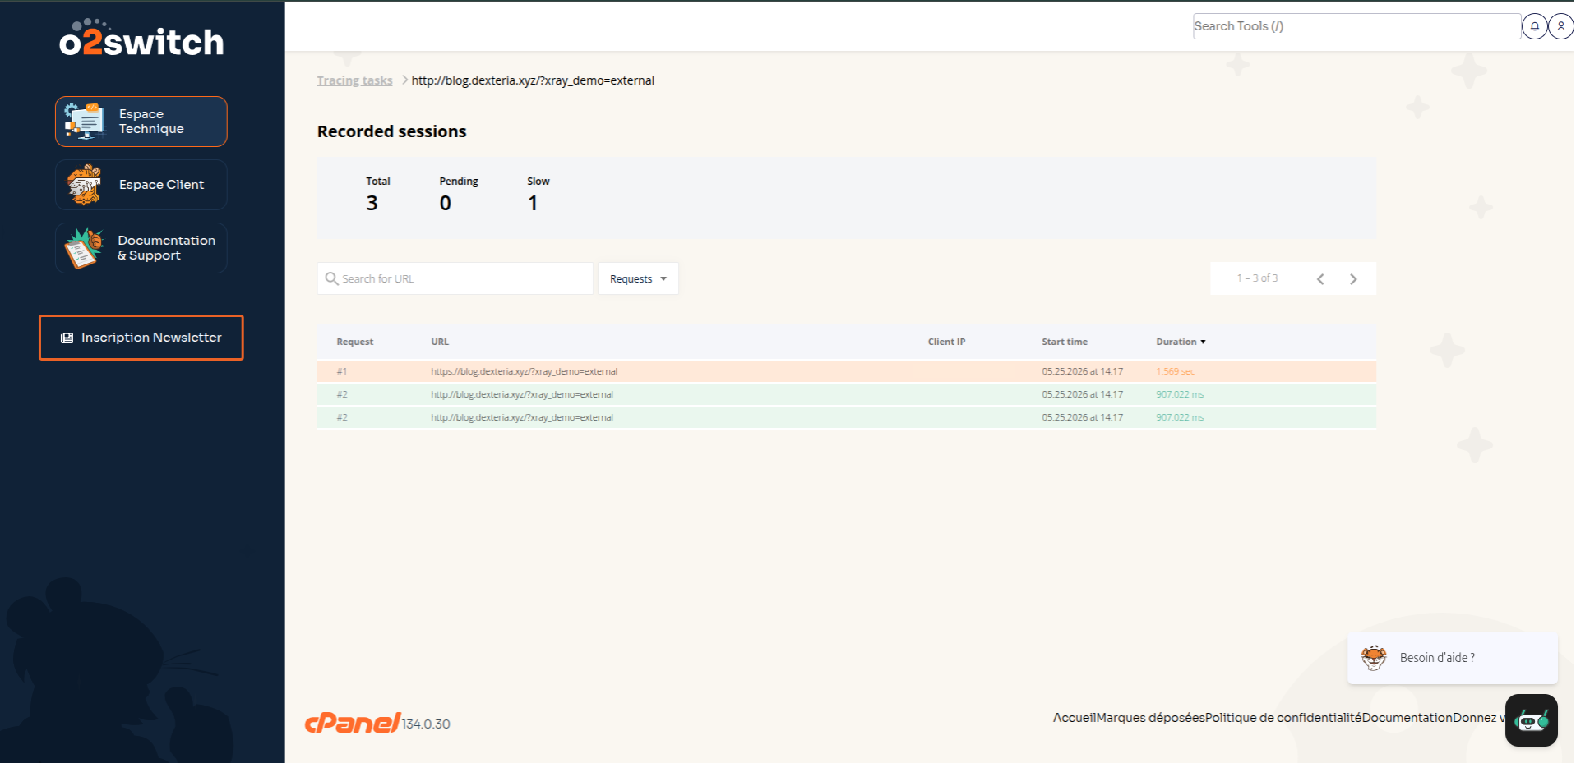Image resolution: width=1576 pixels, height=763 pixels.
Task: Click the o2switch logo
Action: point(141,39)
